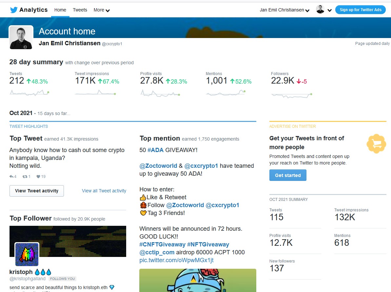Click the retweet icon under Top Tweet

click(x=25, y=177)
